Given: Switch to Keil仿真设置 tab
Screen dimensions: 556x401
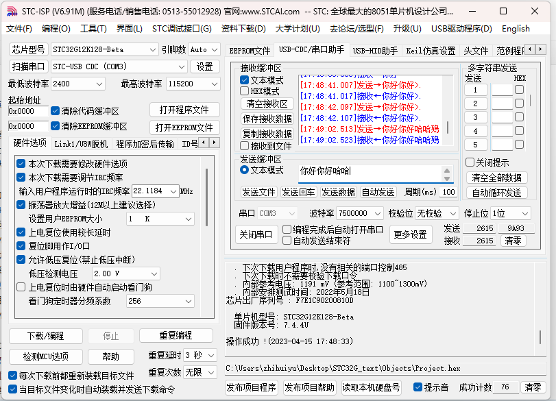Looking at the screenshot, I should click(x=431, y=51).
